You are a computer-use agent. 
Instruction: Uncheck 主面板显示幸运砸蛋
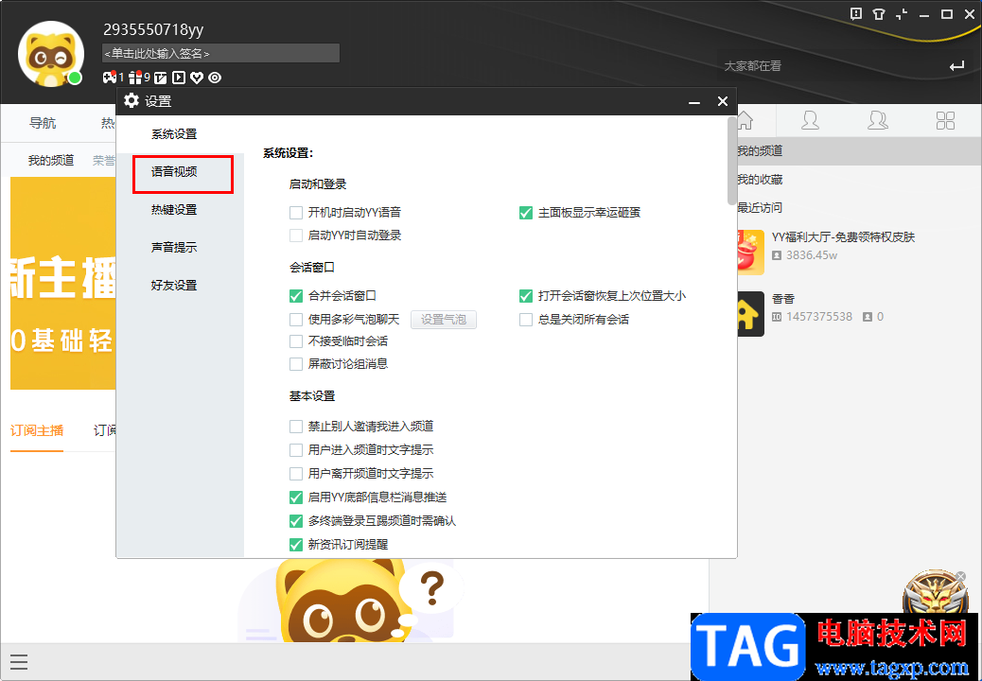coord(526,213)
